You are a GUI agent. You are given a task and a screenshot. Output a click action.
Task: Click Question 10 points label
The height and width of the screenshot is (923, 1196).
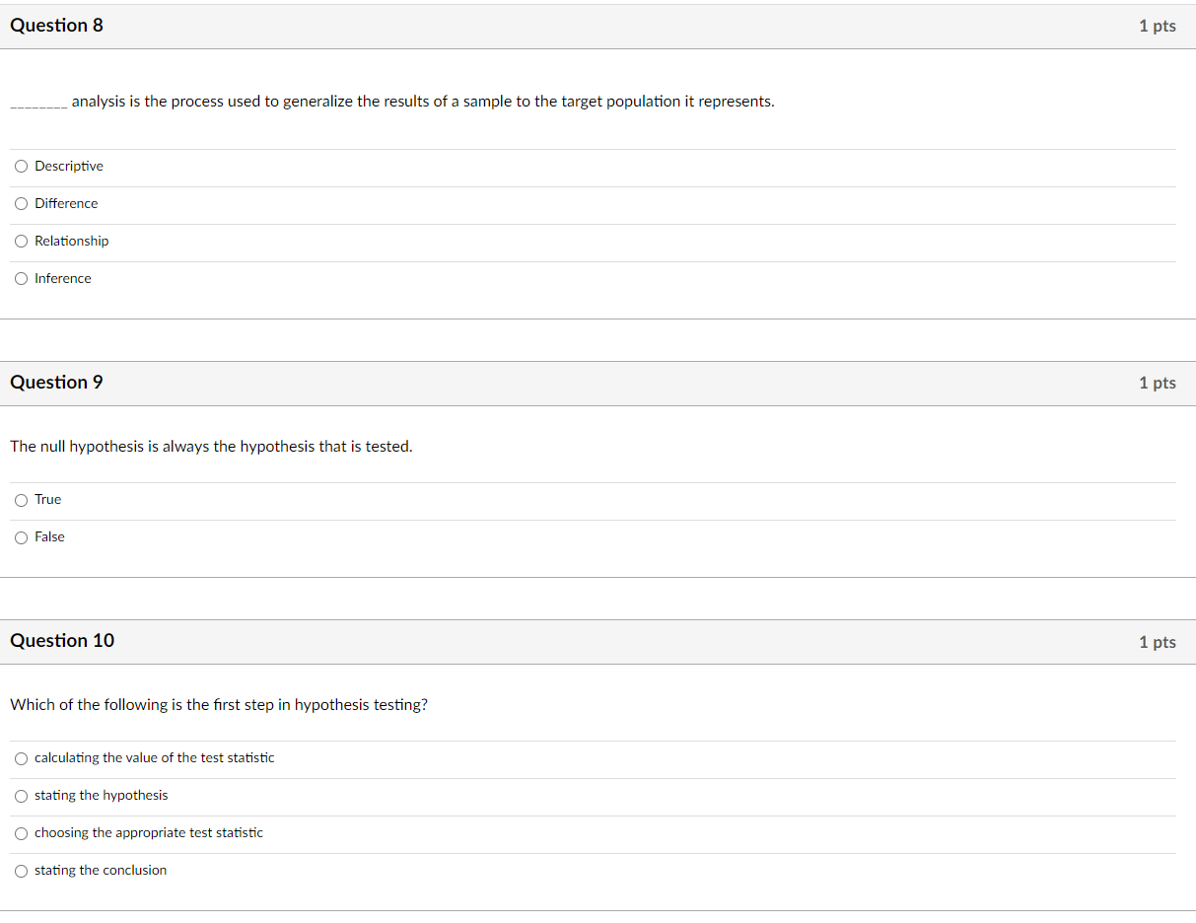(x=1158, y=642)
